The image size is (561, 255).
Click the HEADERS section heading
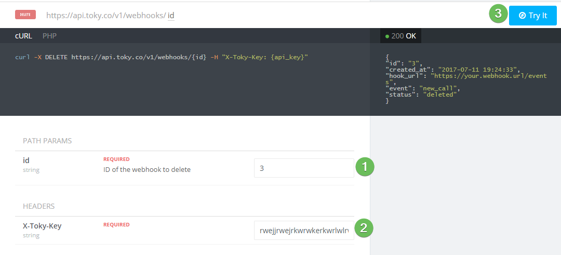(x=38, y=206)
